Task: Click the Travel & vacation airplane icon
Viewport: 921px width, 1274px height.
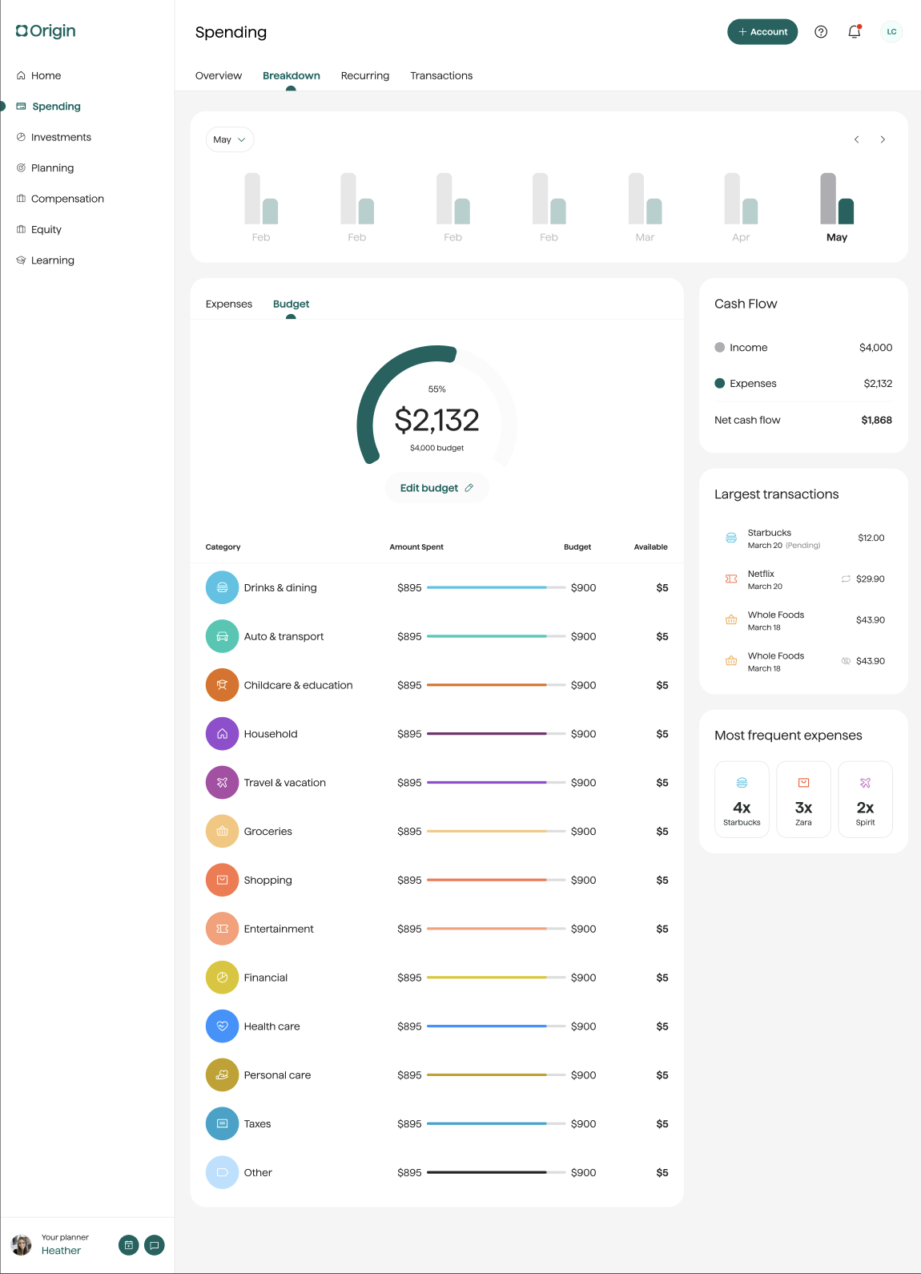Action: 223,783
